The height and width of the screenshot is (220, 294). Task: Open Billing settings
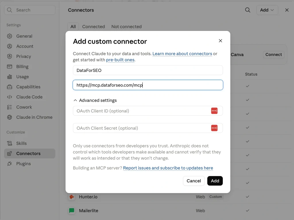click(30, 66)
